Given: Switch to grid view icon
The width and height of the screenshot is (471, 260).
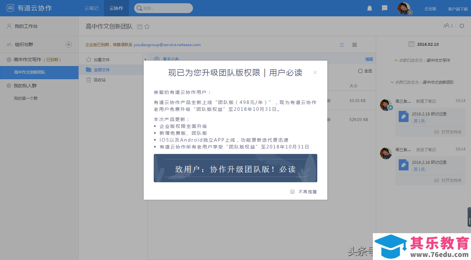Looking at the screenshot, I should click(355, 45).
